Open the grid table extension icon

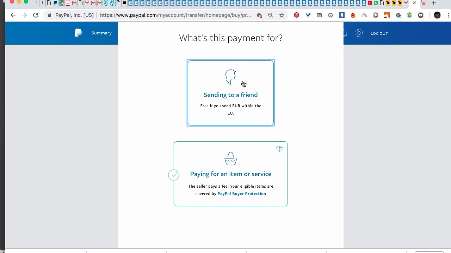[319, 15]
